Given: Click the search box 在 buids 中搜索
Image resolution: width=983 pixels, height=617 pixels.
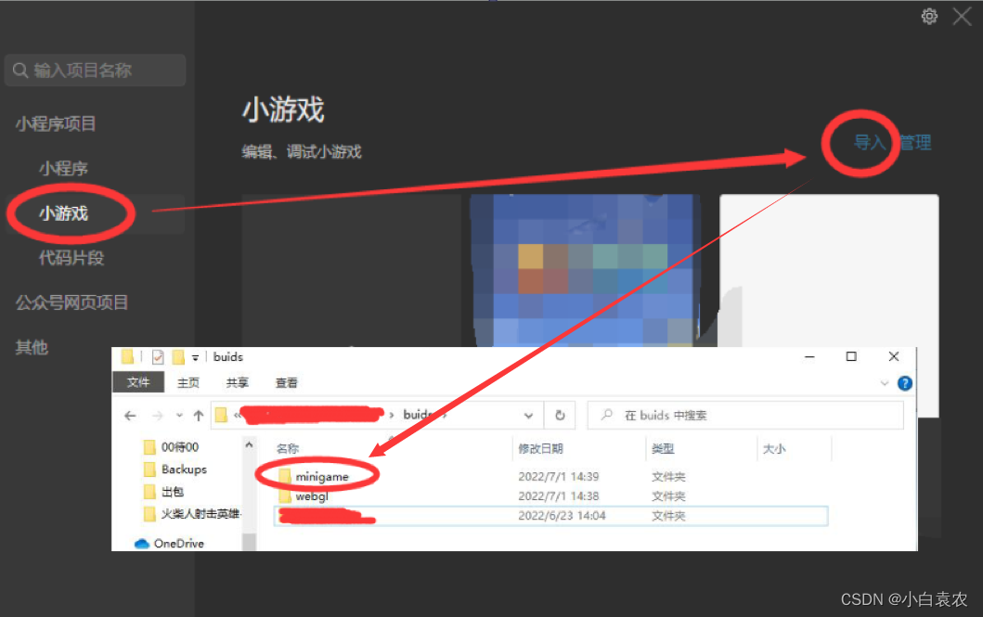Looking at the screenshot, I should click(x=745, y=416).
